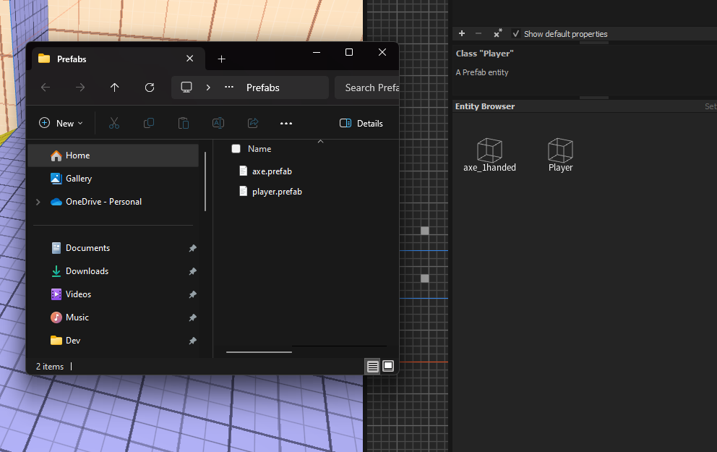This screenshot has height=452, width=717.
Task: Click the Paste clipboard icon
Action: coord(184,123)
